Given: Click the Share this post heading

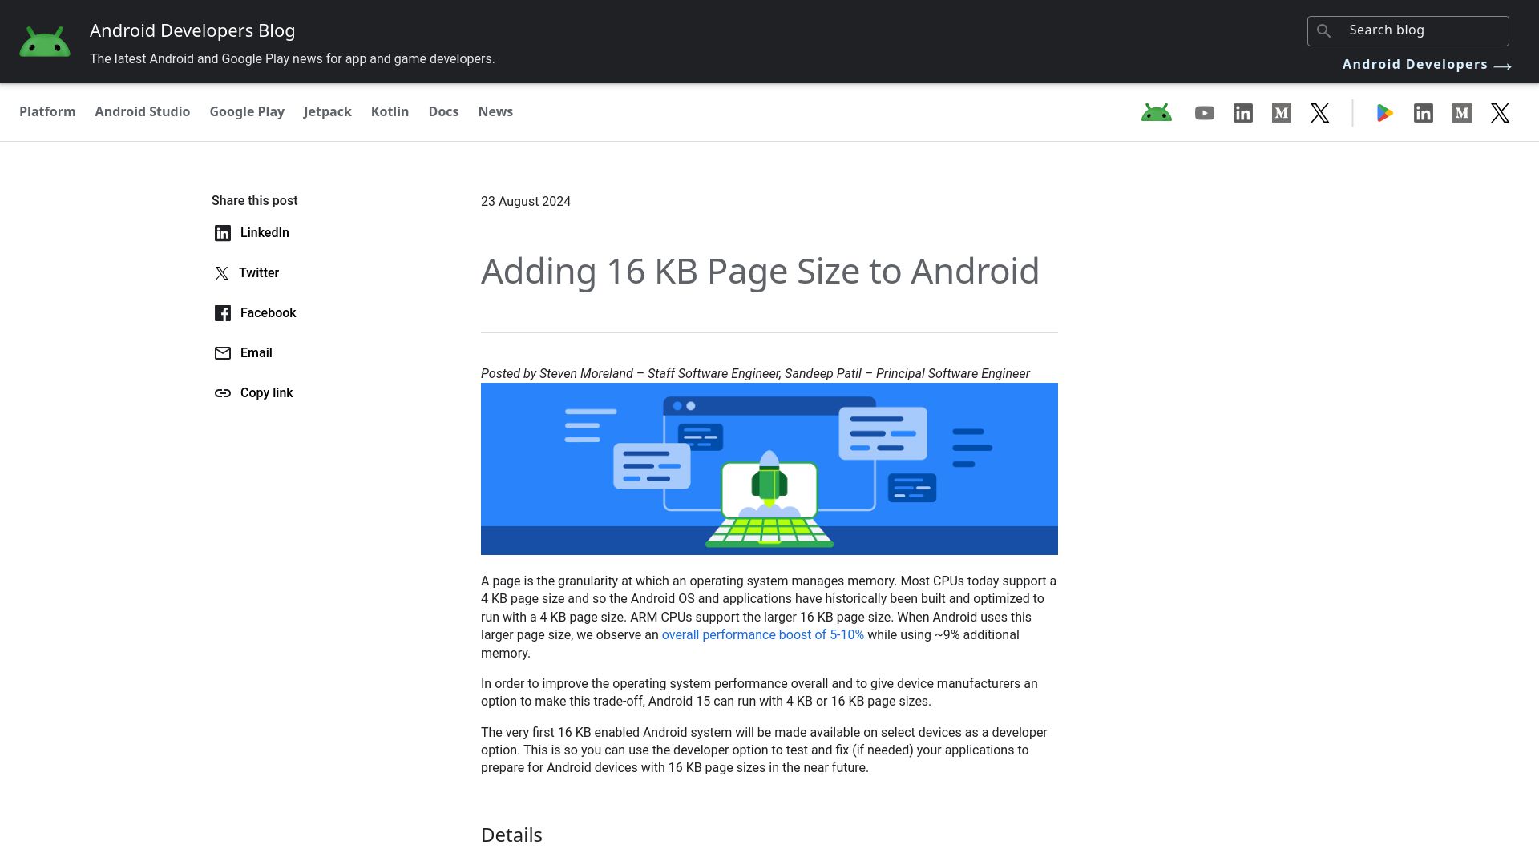Looking at the screenshot, I should tap(254, 200).
